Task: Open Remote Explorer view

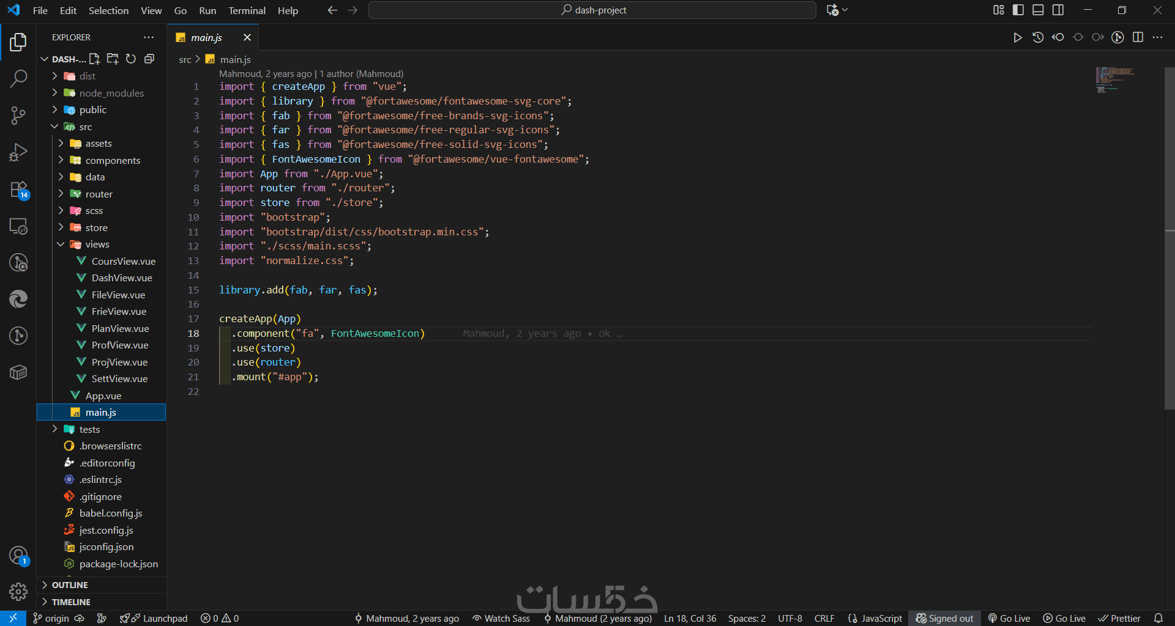Action: (x=18, y=226)
